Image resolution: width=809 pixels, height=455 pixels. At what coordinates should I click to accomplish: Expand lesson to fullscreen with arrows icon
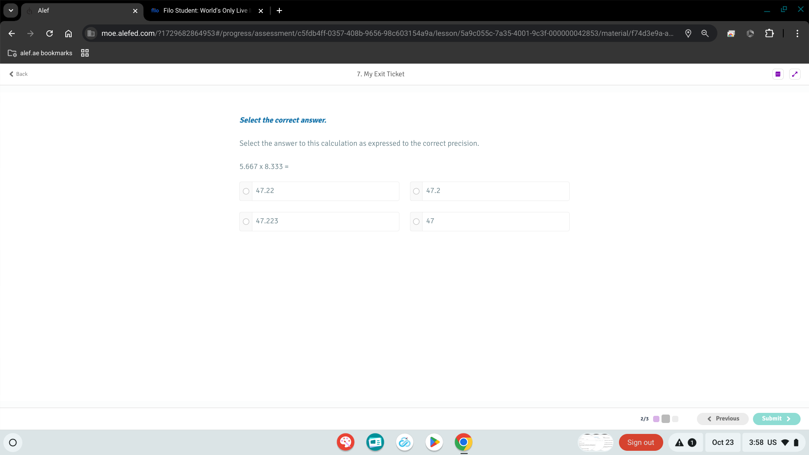pyautogui.click(x=795, y=74)
